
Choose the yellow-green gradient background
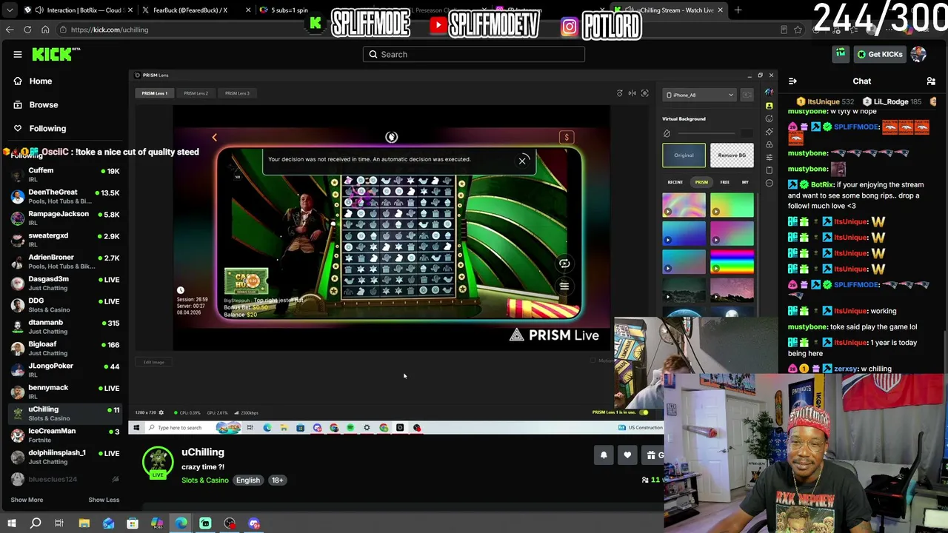[x=732, y=205]
